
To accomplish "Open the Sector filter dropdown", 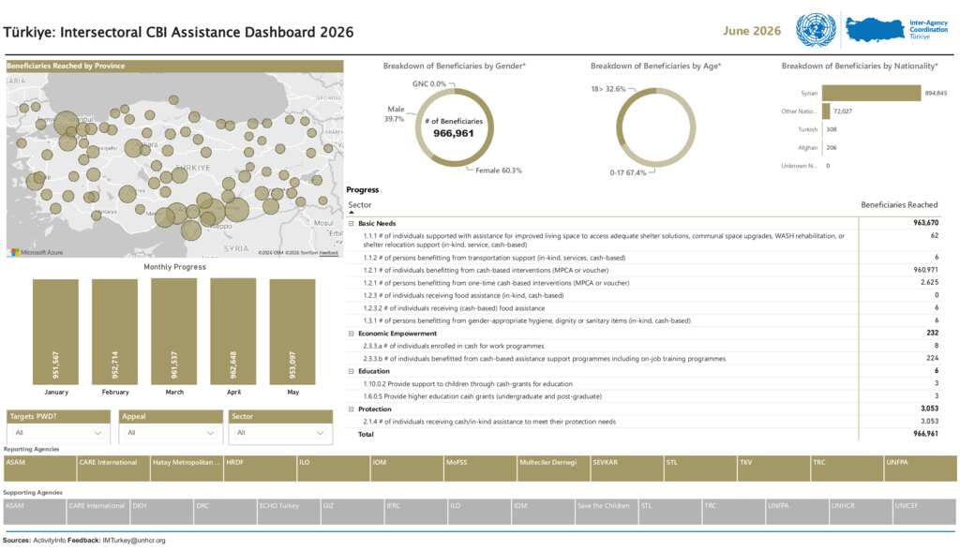I will (280, 433).
